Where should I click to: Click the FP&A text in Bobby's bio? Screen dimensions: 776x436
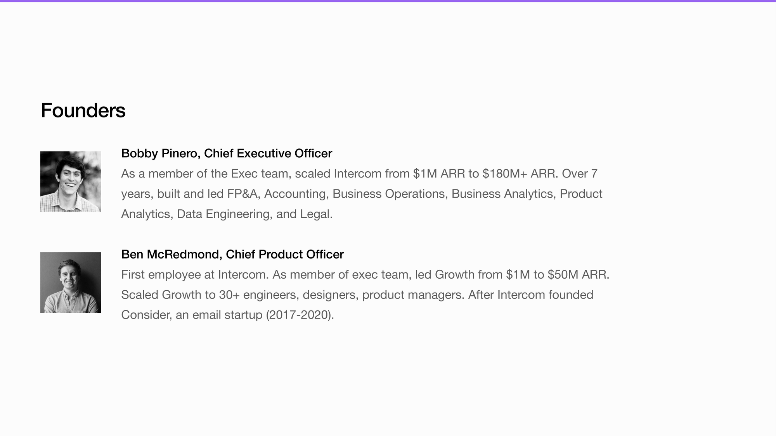tap(242, 194)
